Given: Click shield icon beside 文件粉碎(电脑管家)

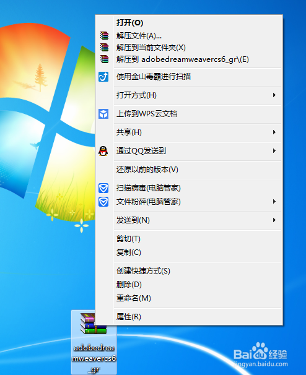Looking at the screenshot, I should point(103,202).
